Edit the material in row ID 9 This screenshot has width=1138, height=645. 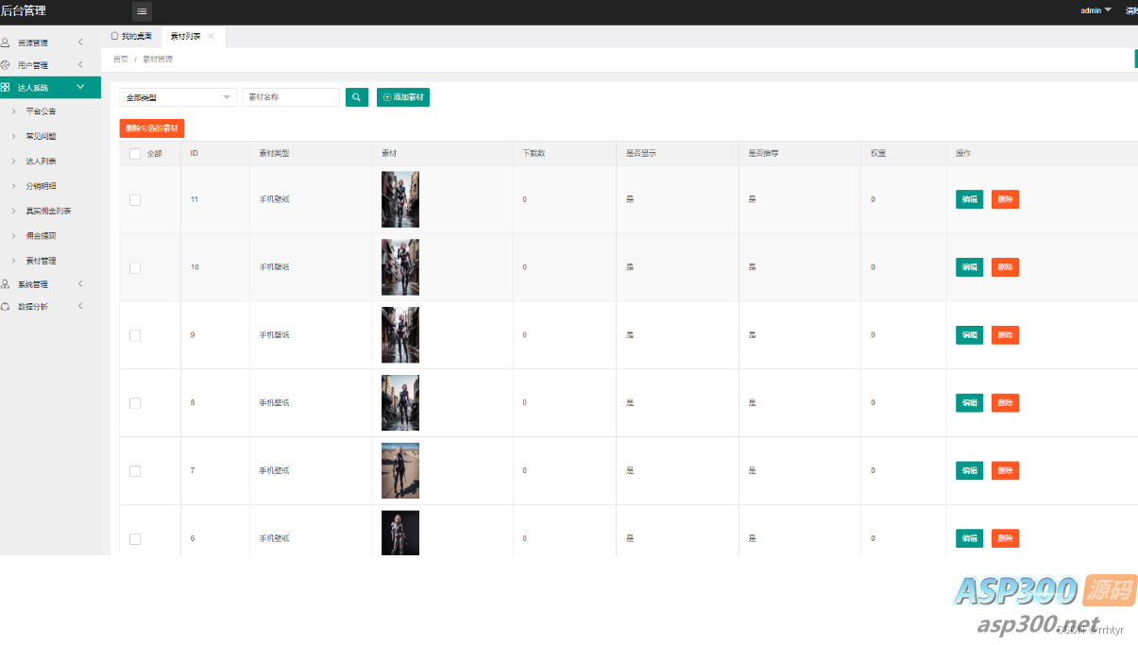(x=969, y=335)
